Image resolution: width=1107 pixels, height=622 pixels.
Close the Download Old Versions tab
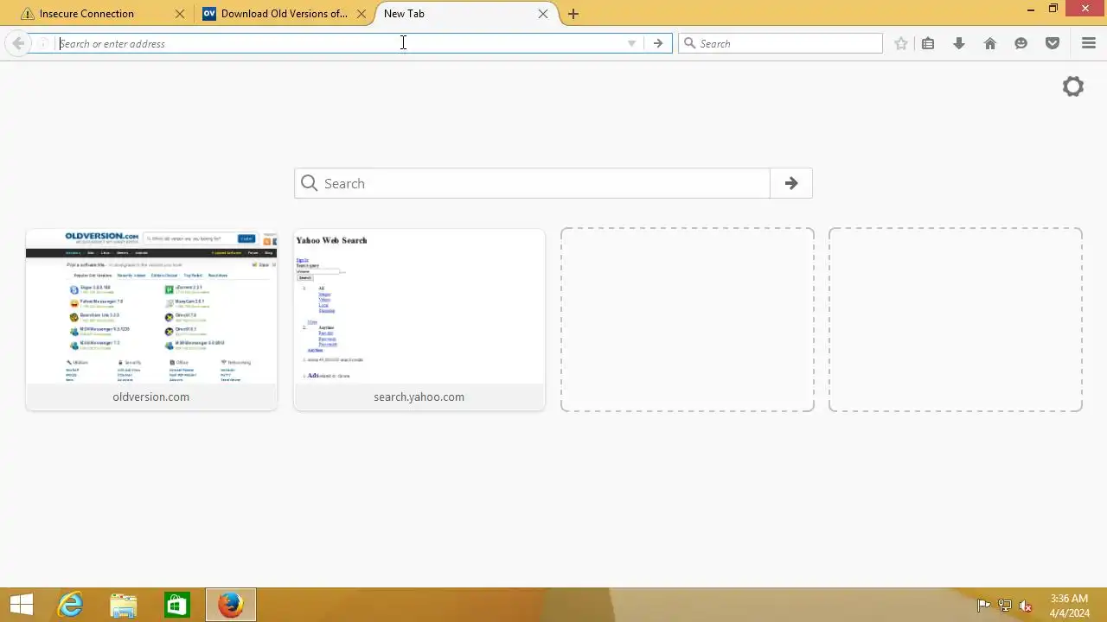coord(362,14)
